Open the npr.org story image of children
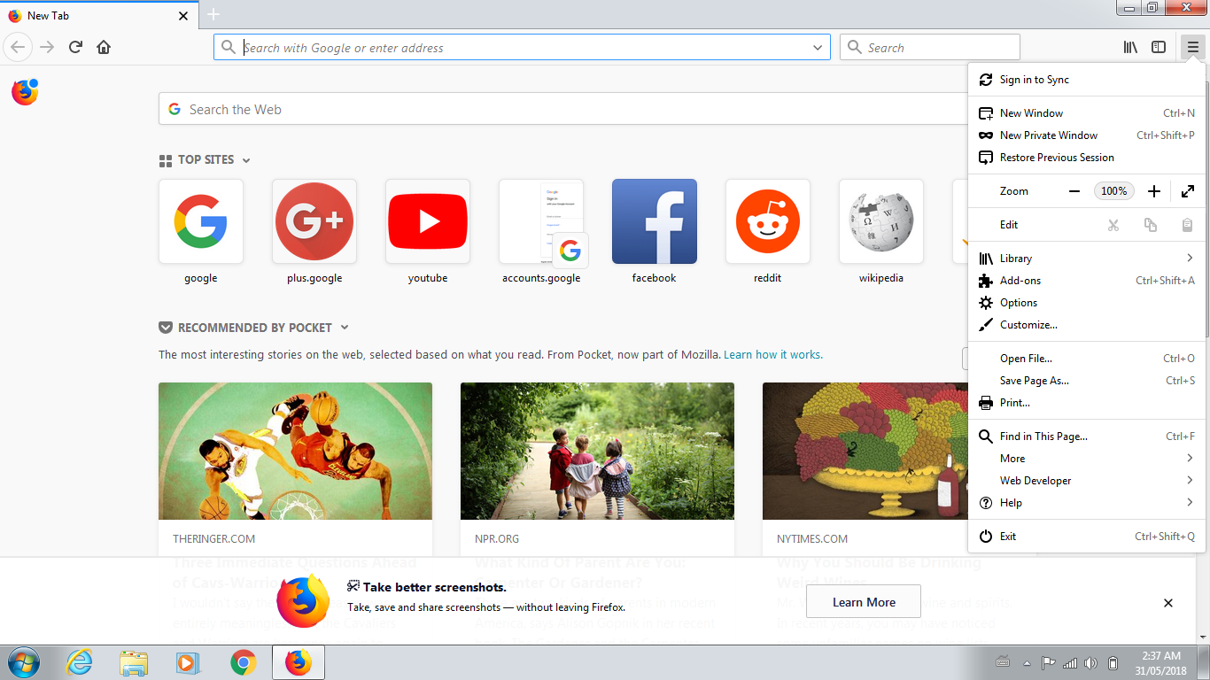 coord(597,451)
